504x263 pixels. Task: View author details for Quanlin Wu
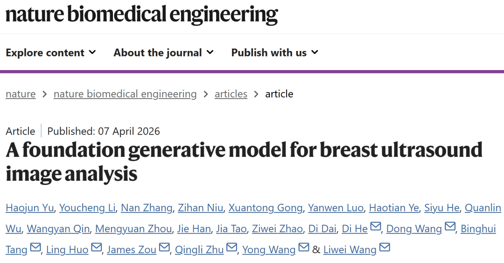point(483,208)
